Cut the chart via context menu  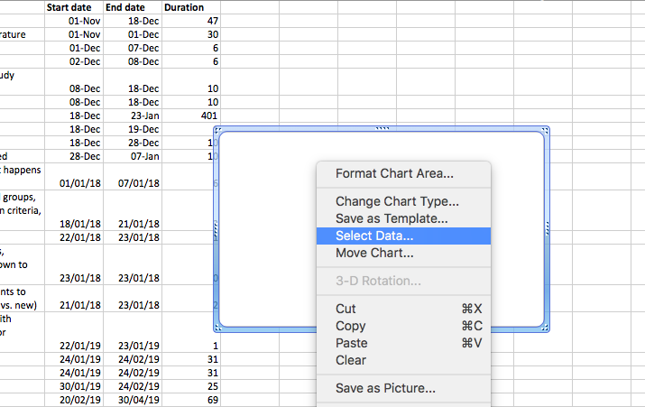pyautogui.click(x=346, y=309)
